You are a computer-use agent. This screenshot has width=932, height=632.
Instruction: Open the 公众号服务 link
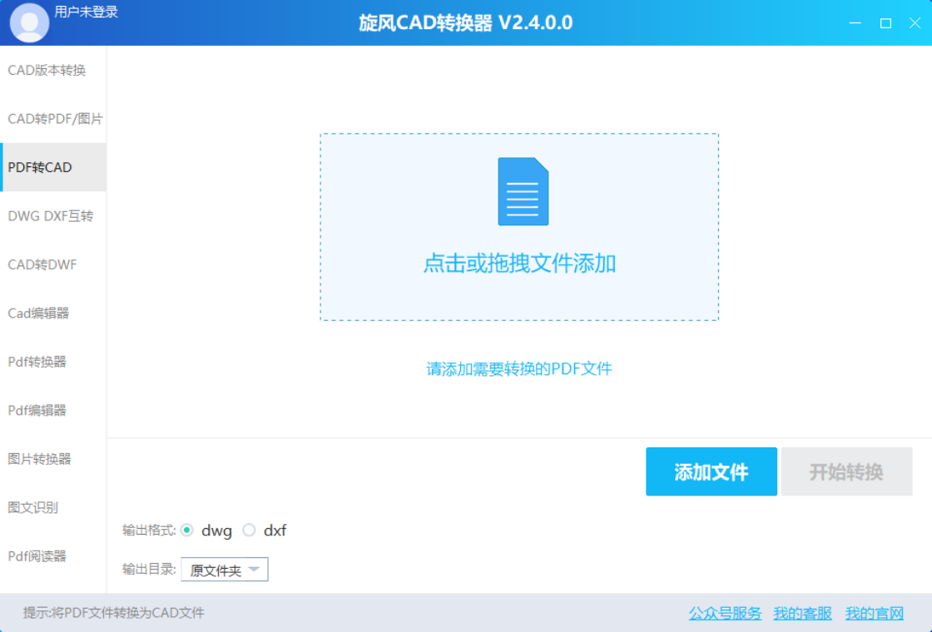(x=725, y=613)
